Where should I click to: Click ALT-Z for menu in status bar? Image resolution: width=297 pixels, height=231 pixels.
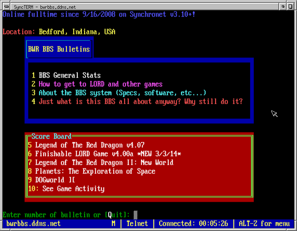click(x=264, y=223)
